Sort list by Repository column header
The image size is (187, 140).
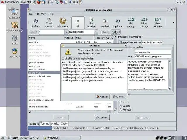point(99,38)
